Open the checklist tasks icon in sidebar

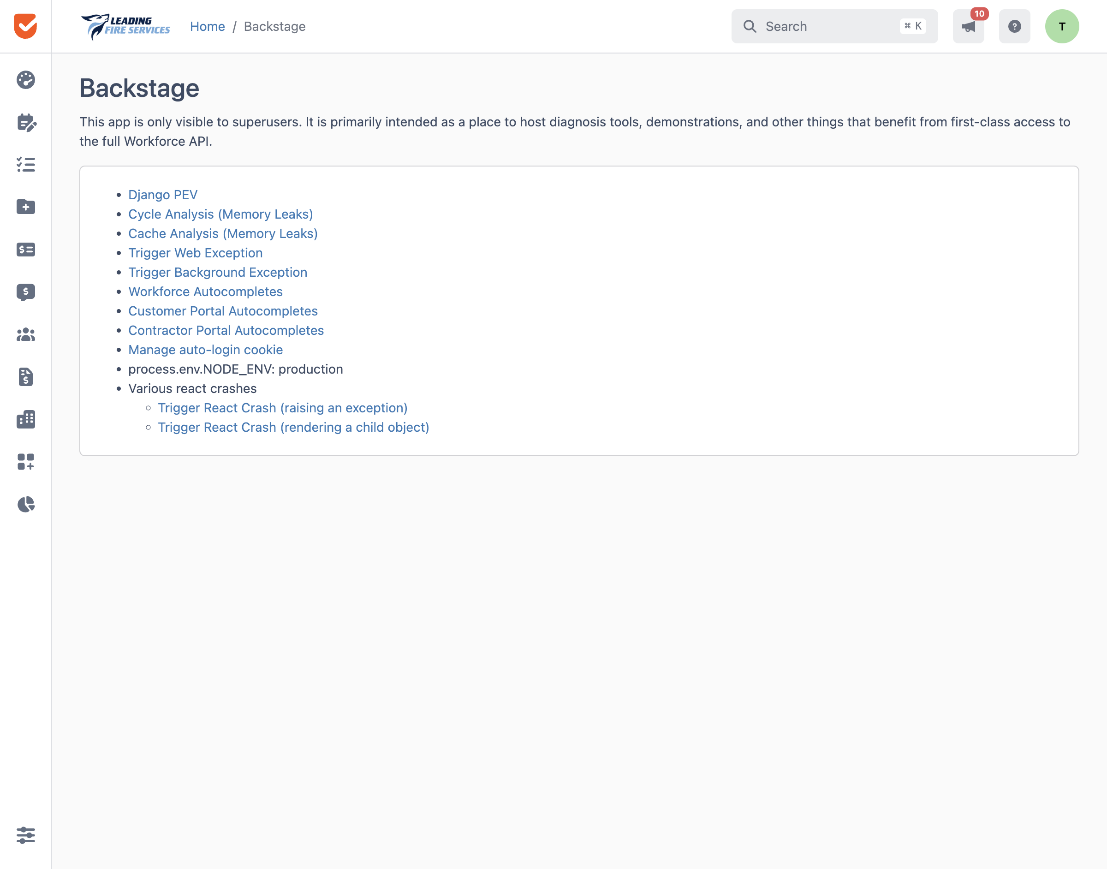25,164
